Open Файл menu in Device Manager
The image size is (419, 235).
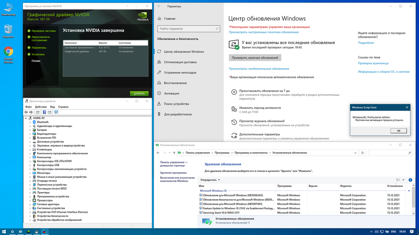point(28,107)
